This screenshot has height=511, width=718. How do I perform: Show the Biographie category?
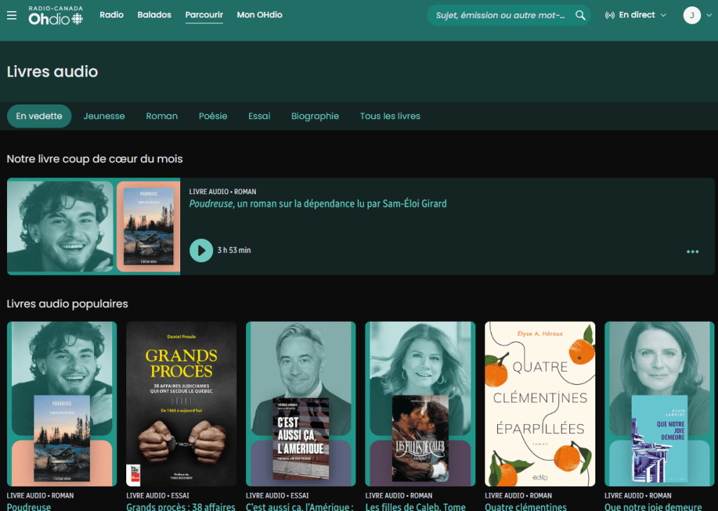[x=315, y=116]
